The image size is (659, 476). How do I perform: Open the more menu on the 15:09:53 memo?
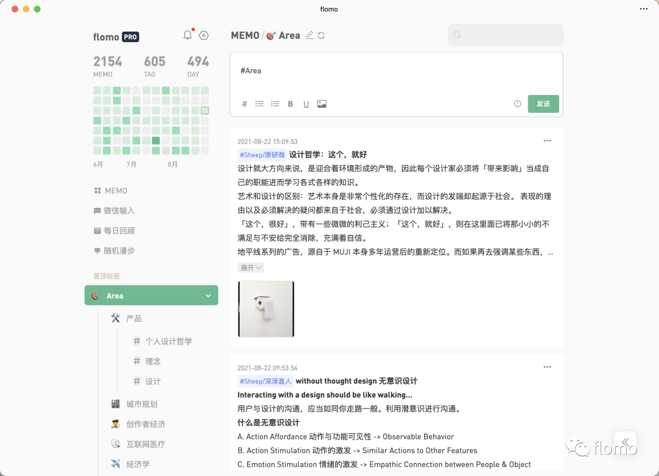[547, 141]
